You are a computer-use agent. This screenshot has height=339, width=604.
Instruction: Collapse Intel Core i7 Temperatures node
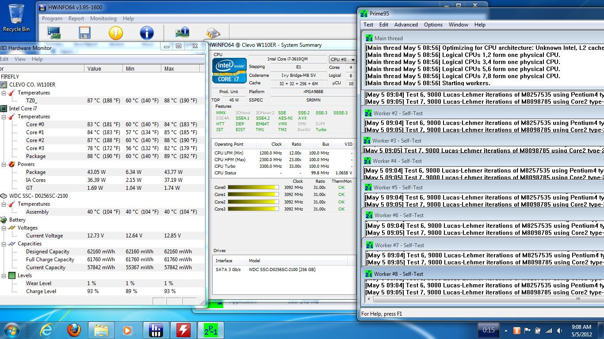(x=4, y=117)
